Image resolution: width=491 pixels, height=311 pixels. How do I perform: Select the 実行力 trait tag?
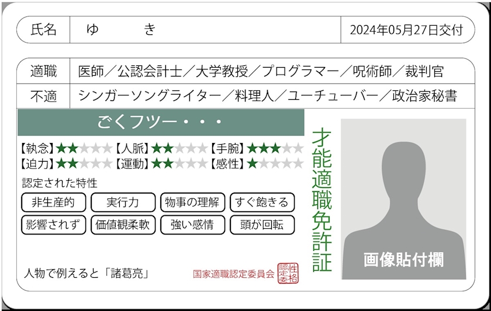coord(123,202)
